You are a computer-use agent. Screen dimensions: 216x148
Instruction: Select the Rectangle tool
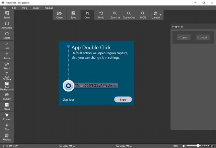[x=7, y=25]
